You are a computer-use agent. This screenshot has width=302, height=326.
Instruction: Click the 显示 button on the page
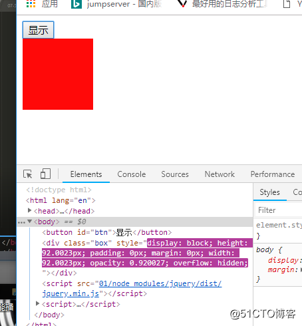pyautogui.click(x=38, y=30)
